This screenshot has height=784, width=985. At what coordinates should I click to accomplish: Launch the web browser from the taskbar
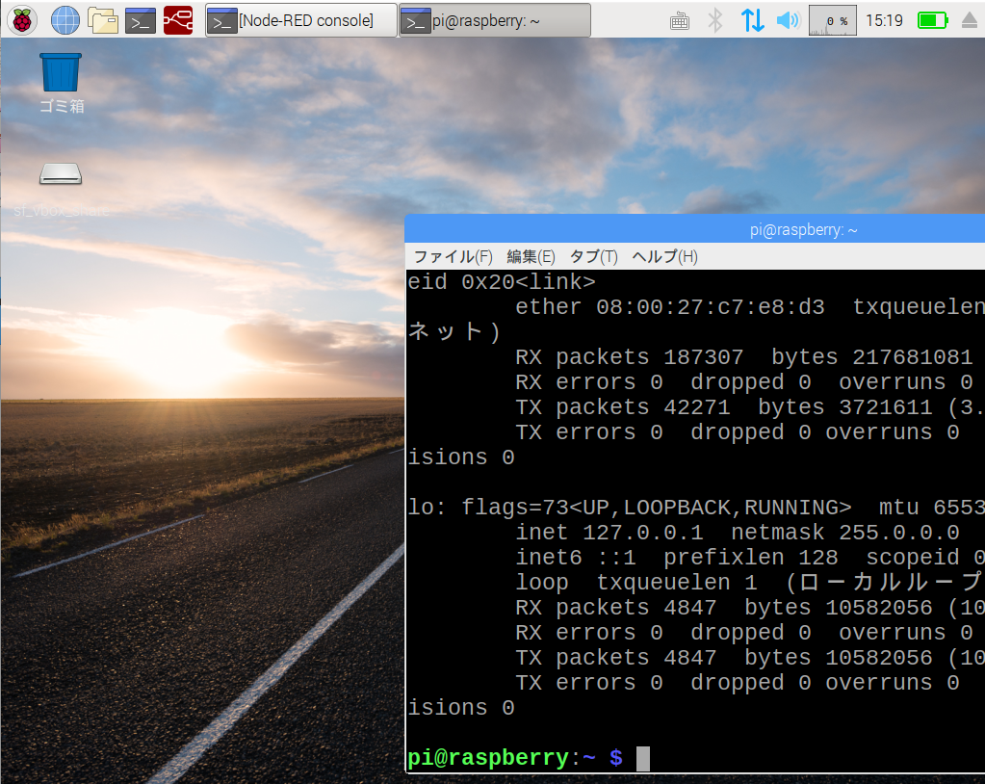(x=64, y=18)
